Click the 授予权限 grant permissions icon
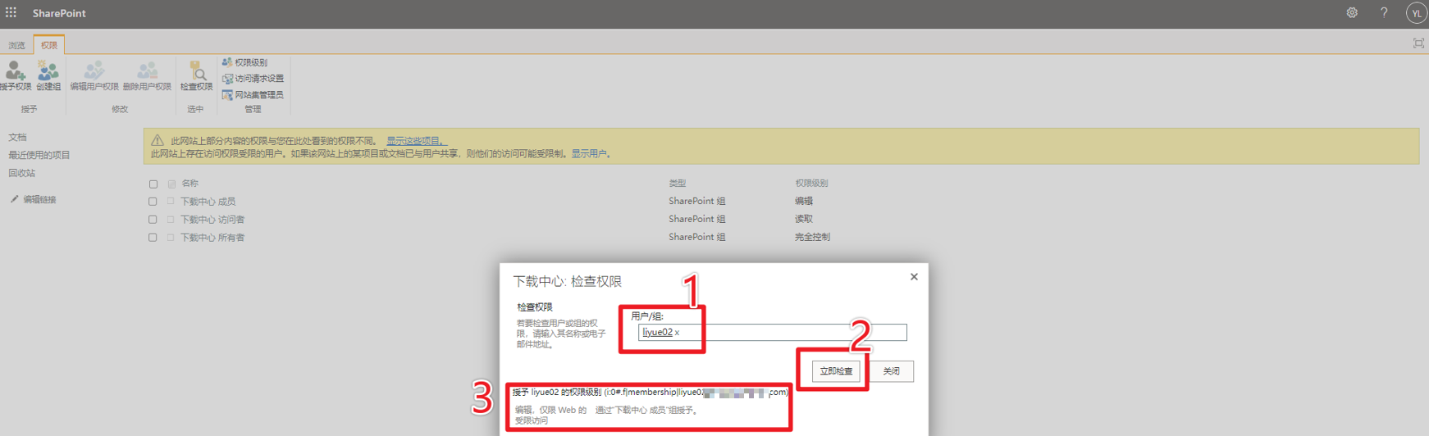Image resolution: width=1429 pixels, height=436 pixels. pos(16,74)
